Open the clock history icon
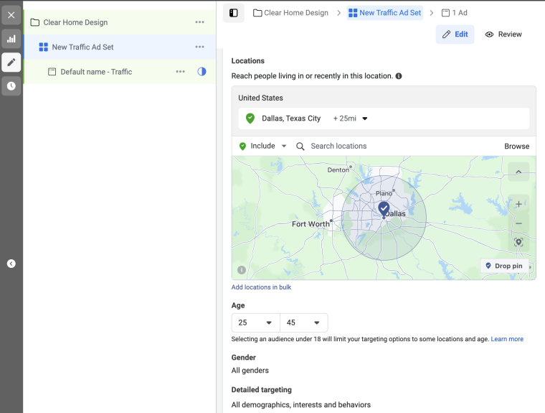Viewport: 545px width, 413px height. (11, 86)
